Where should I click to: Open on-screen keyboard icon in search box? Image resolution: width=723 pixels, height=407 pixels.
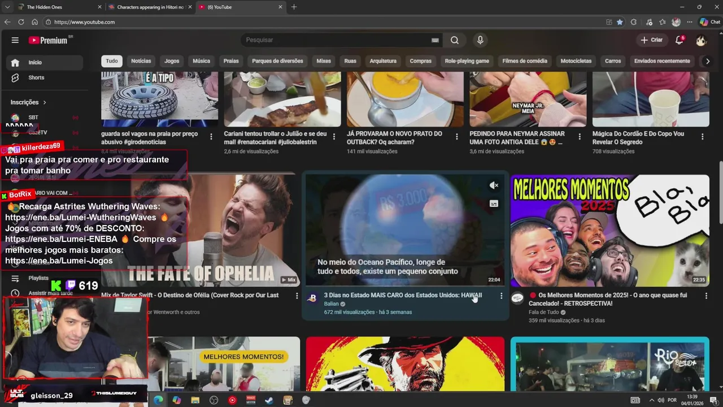pos(435,40)
